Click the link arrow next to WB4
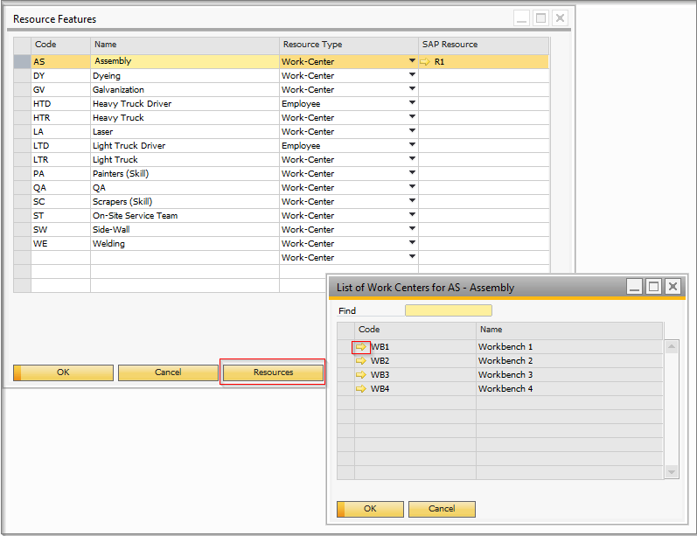This screenshot has height=536, width=697. [361, 389]
